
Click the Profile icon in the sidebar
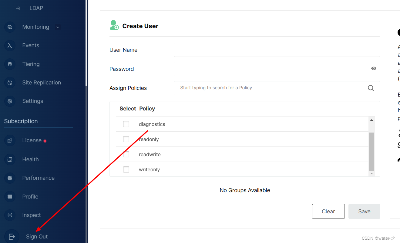[x=10, y=197]
